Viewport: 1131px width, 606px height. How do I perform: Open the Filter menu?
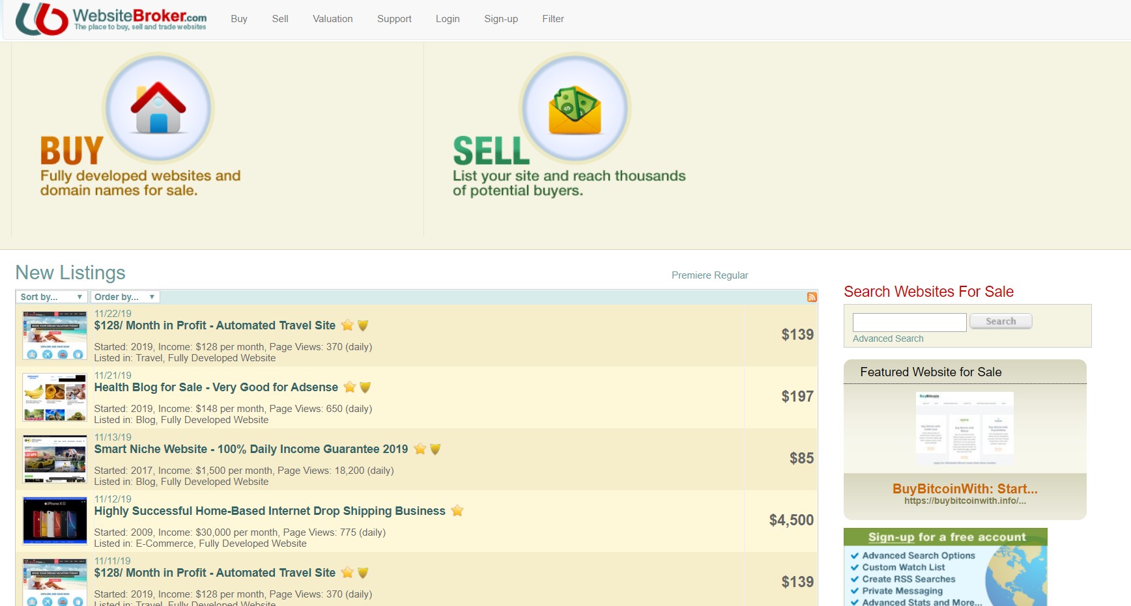coord(552,19)
